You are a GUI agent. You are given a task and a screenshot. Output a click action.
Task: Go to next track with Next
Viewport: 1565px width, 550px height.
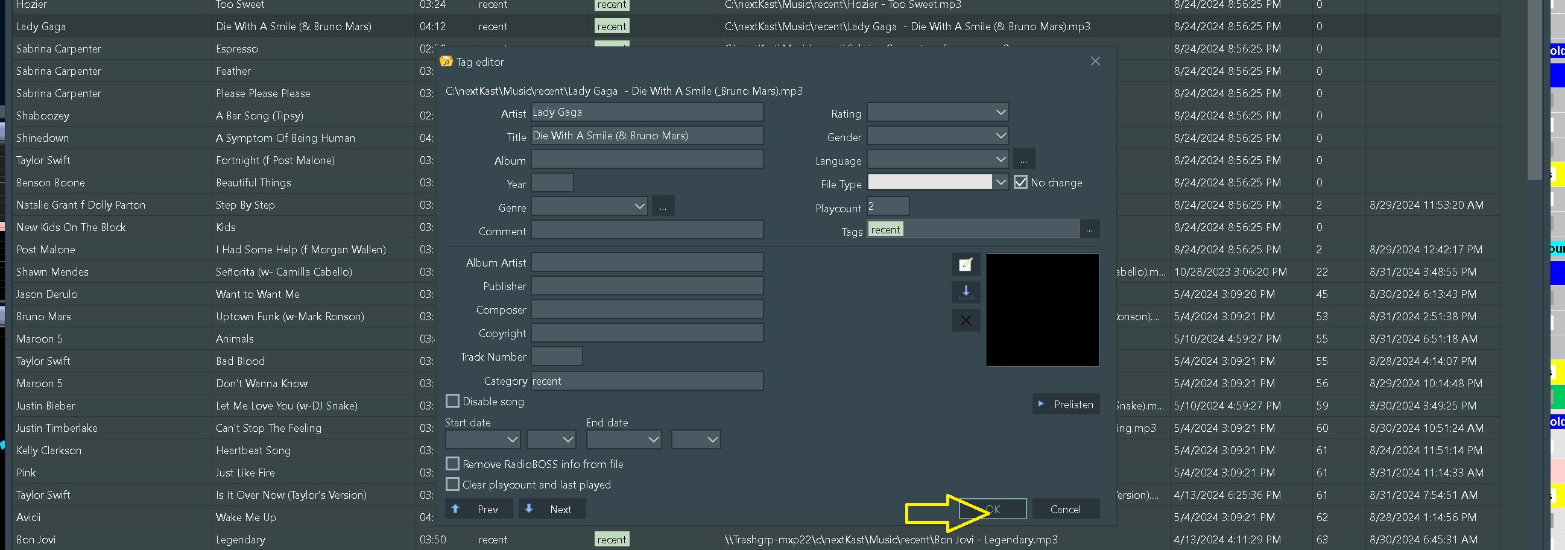[552, 509]
